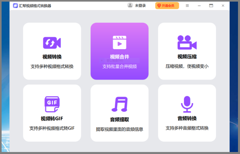Click the 支持多种视频格式转换 description
Image resolution: width=240 pixels, height=154 pixels.
52,66
